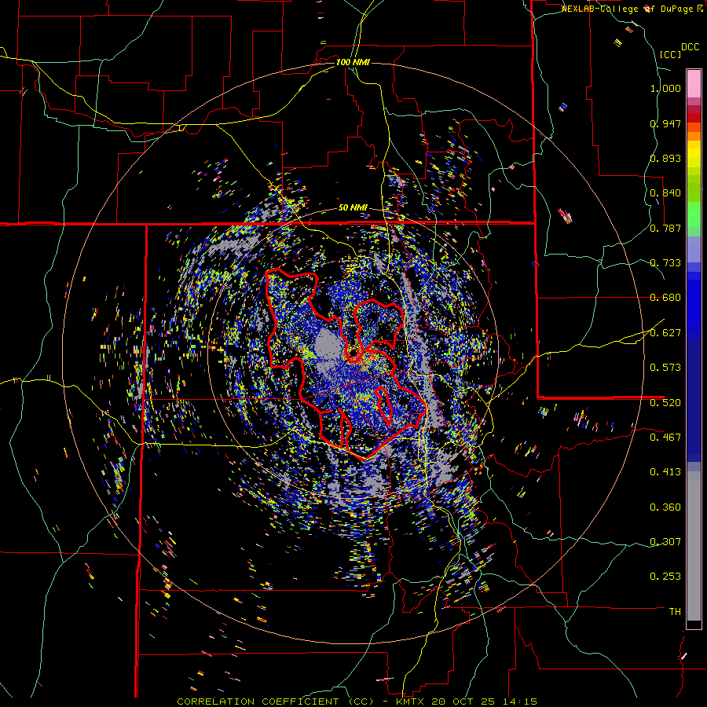Select the 0.787 scale value
This screenshot has height=707, width=707.
point(665,228)
